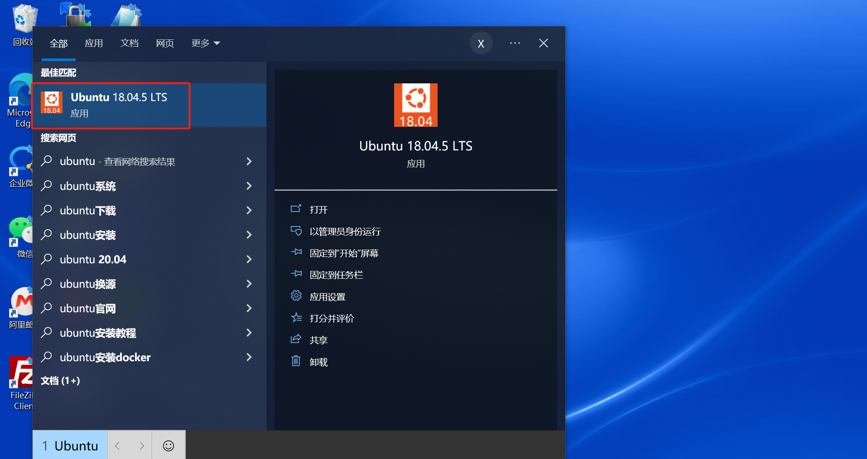
Task: Click the 文档 (1+) results header
Action: tap(60, 381)
